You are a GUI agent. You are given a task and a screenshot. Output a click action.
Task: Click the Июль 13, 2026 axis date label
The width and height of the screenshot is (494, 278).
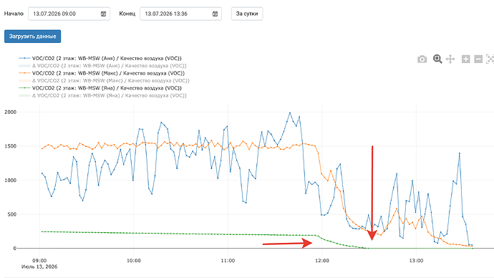click(x=39, y=267)
